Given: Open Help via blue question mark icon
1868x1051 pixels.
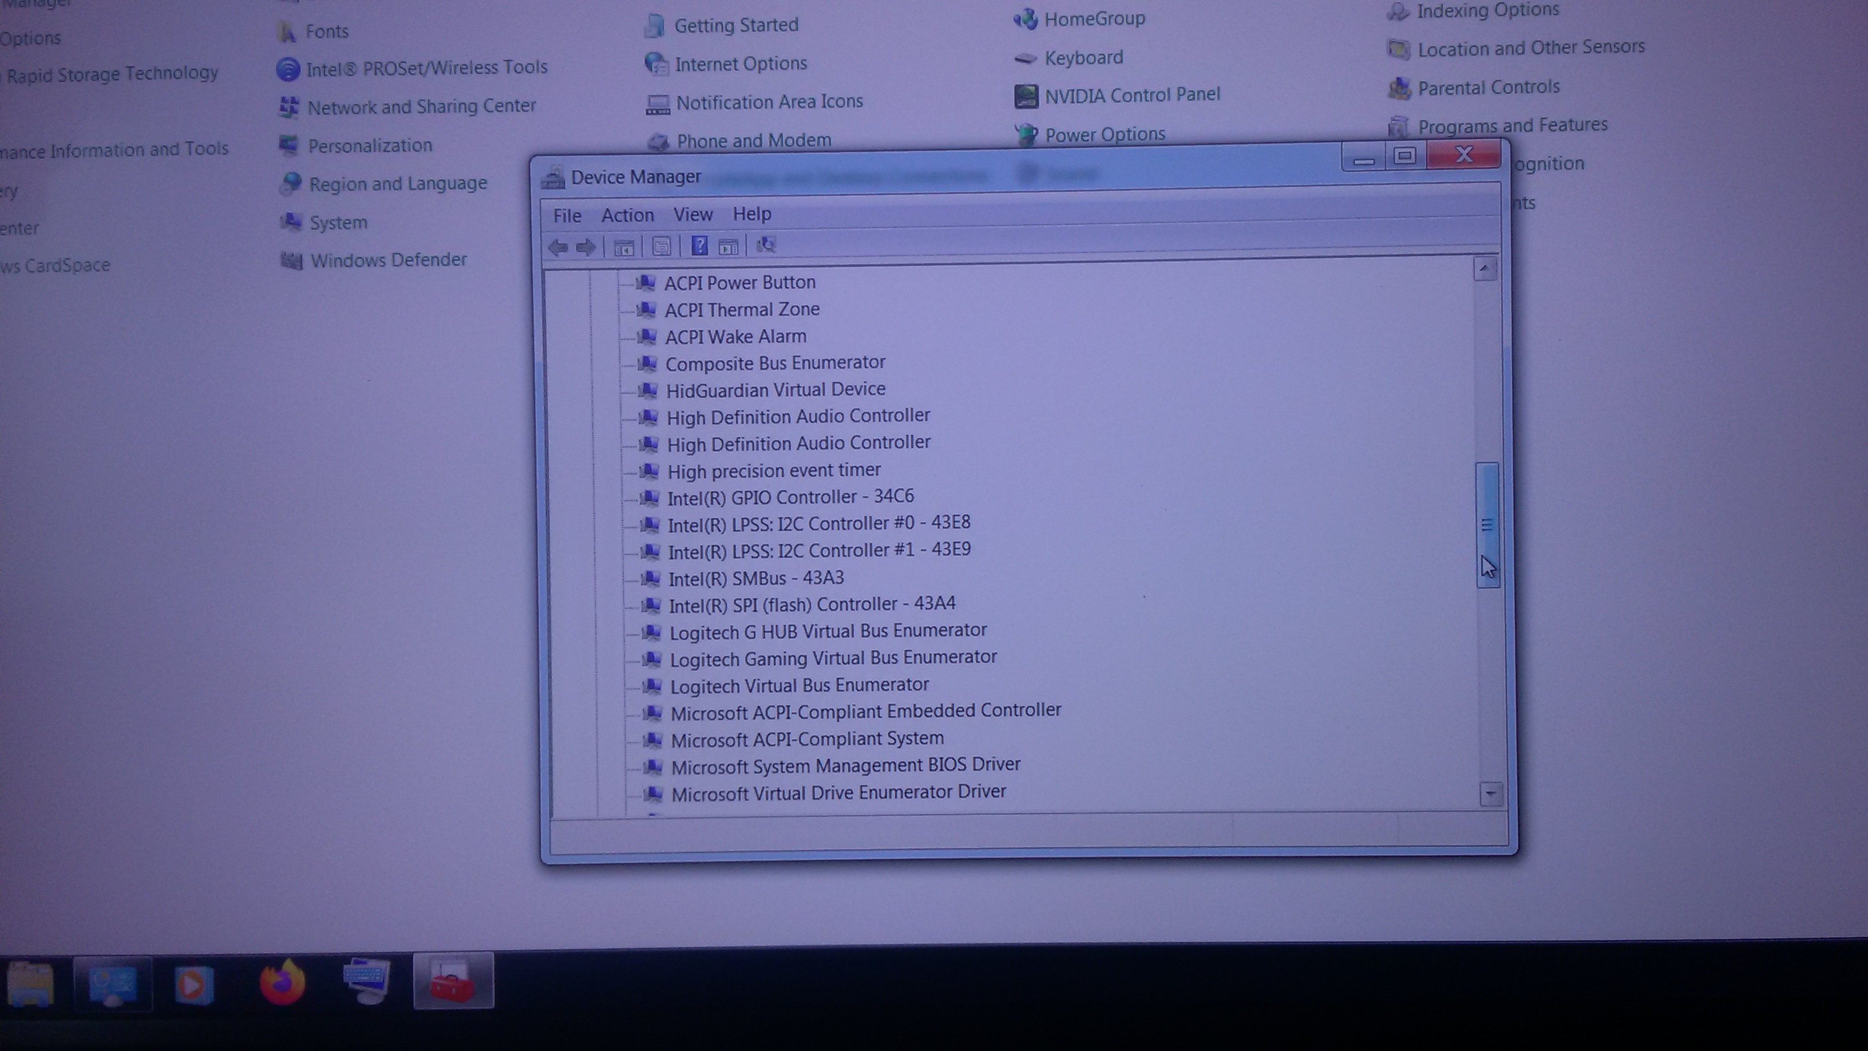Looking at the screenshot, I should (x=699, y=246).
